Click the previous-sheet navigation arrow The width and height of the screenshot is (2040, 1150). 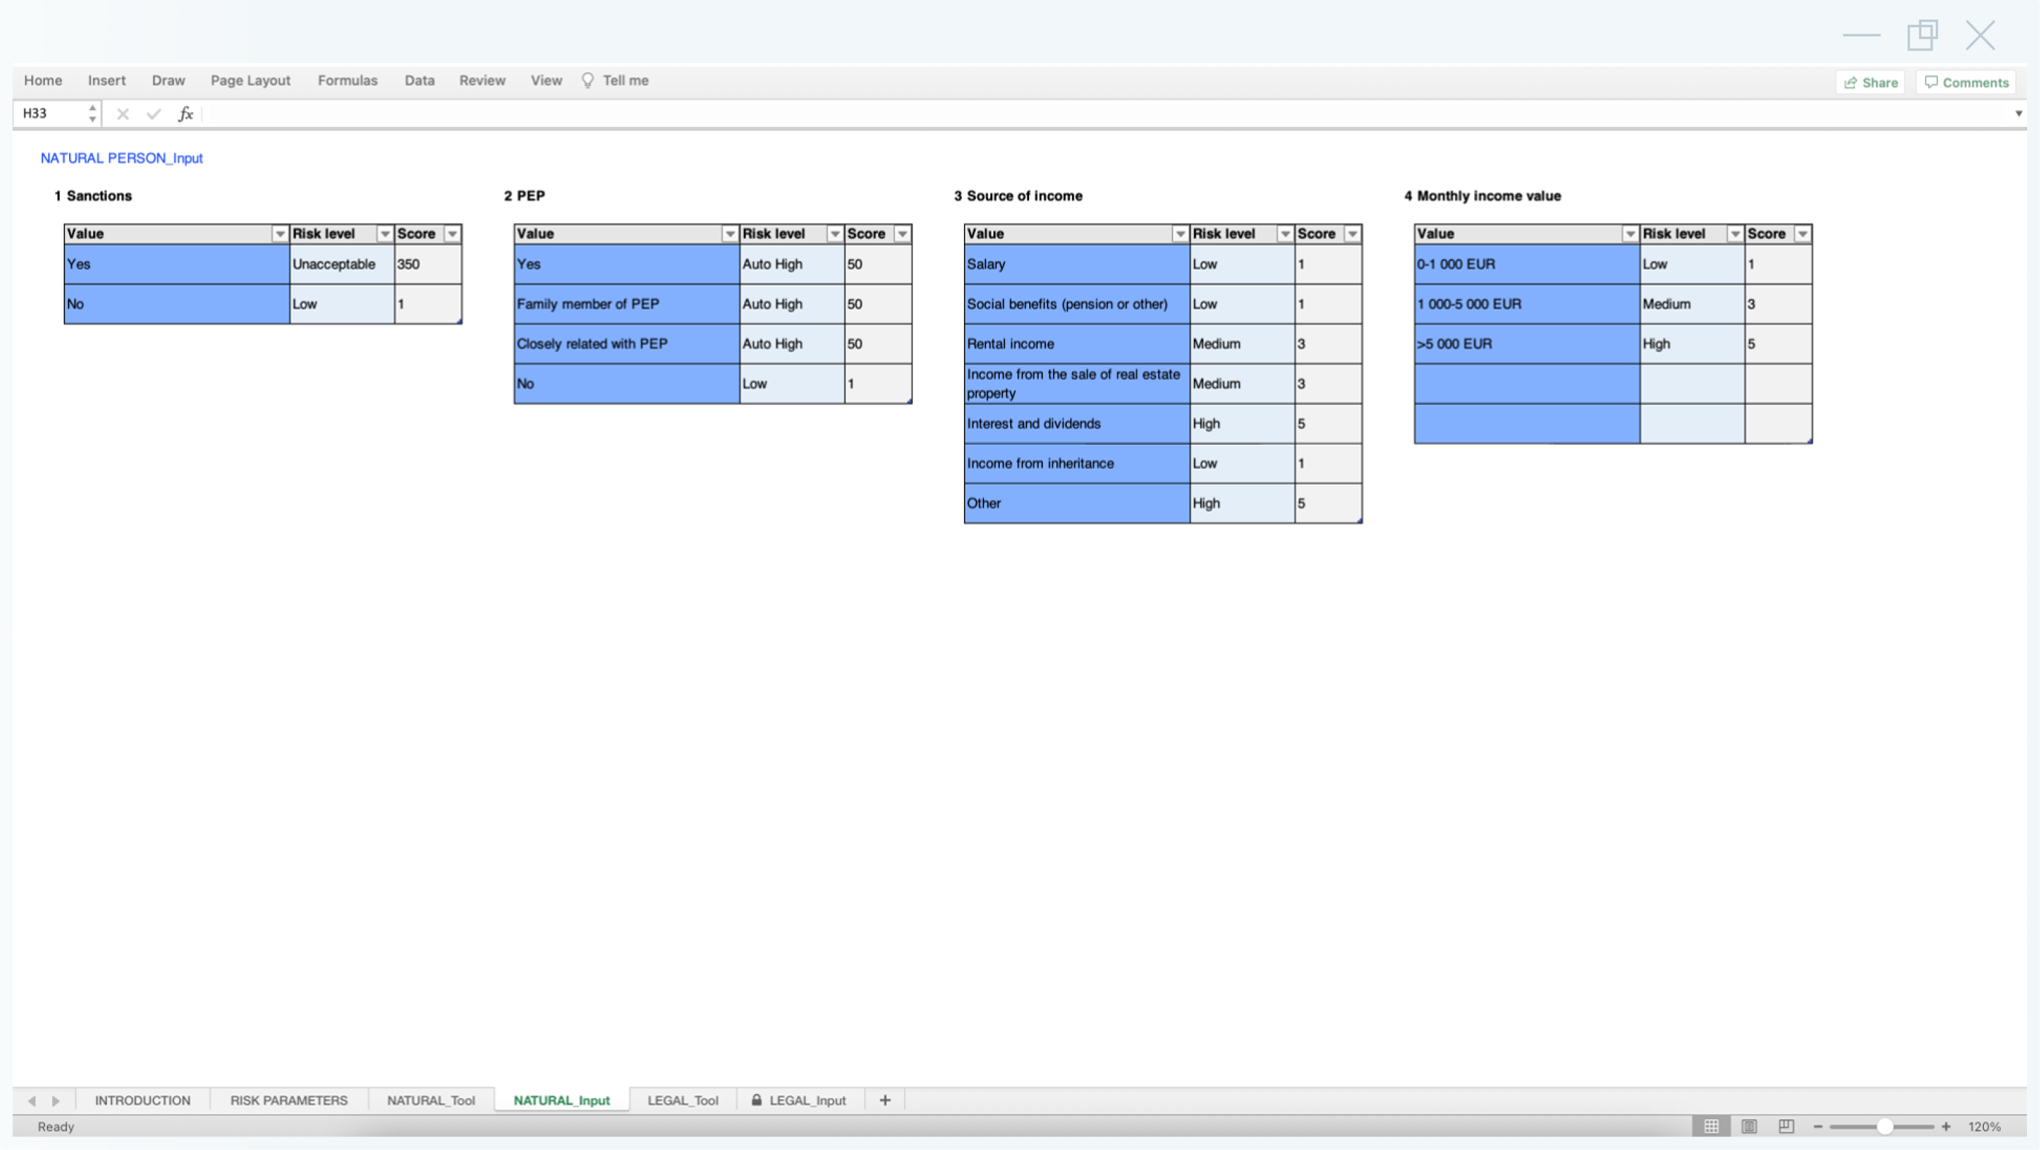pyautogui.click(x=32, y=1100)
